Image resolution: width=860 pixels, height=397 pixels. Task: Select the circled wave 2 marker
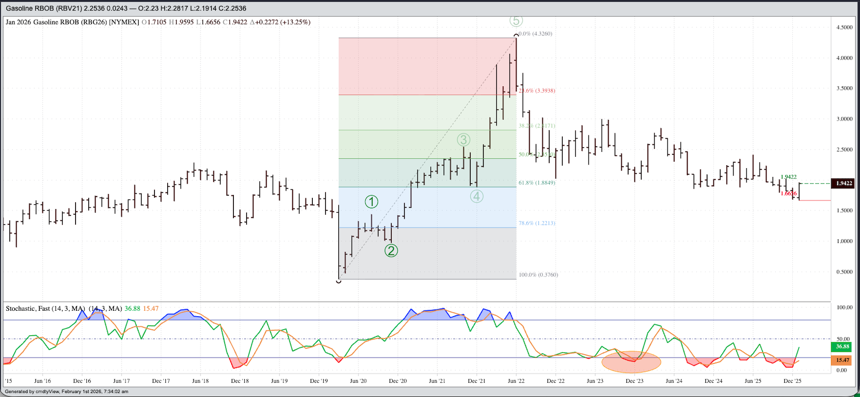[391, 250]
